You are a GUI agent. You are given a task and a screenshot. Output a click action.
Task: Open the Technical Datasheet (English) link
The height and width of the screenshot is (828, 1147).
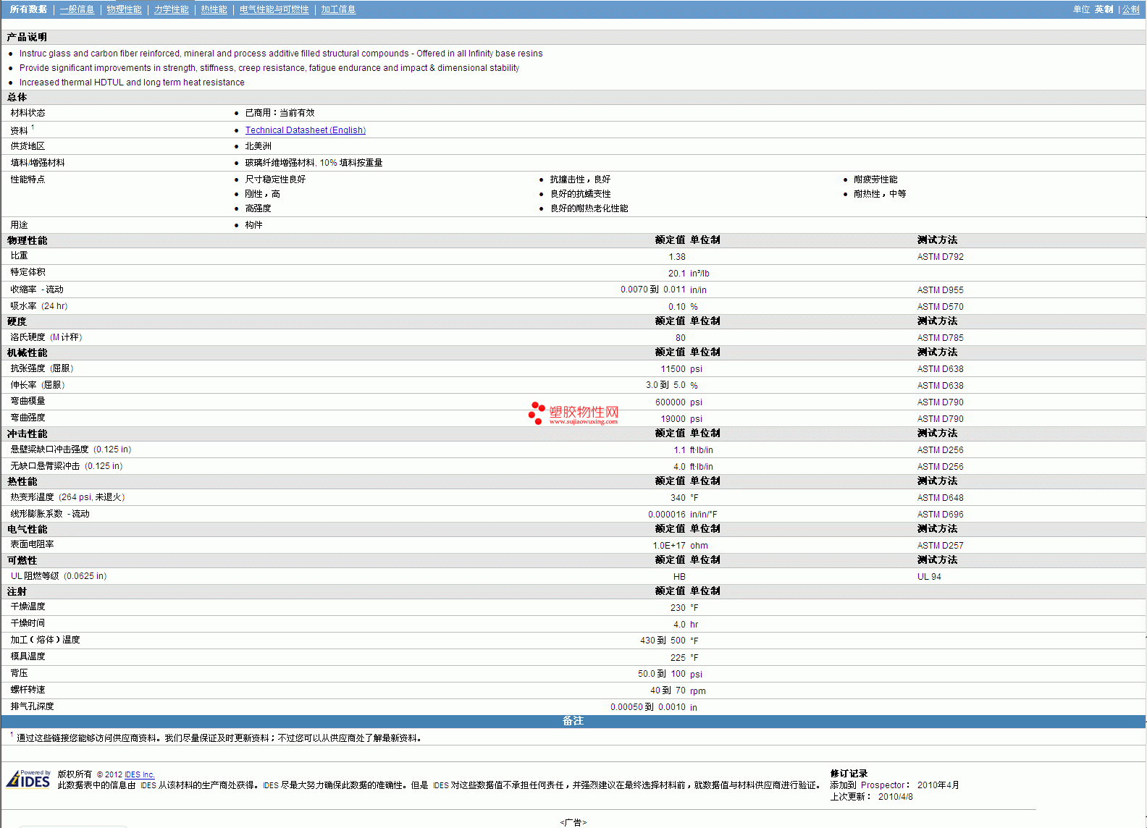point(305,130)
